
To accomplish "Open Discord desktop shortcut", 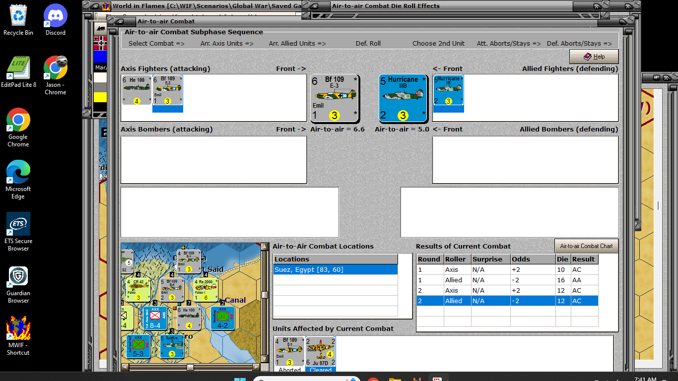I will click(x=56, y=20).
